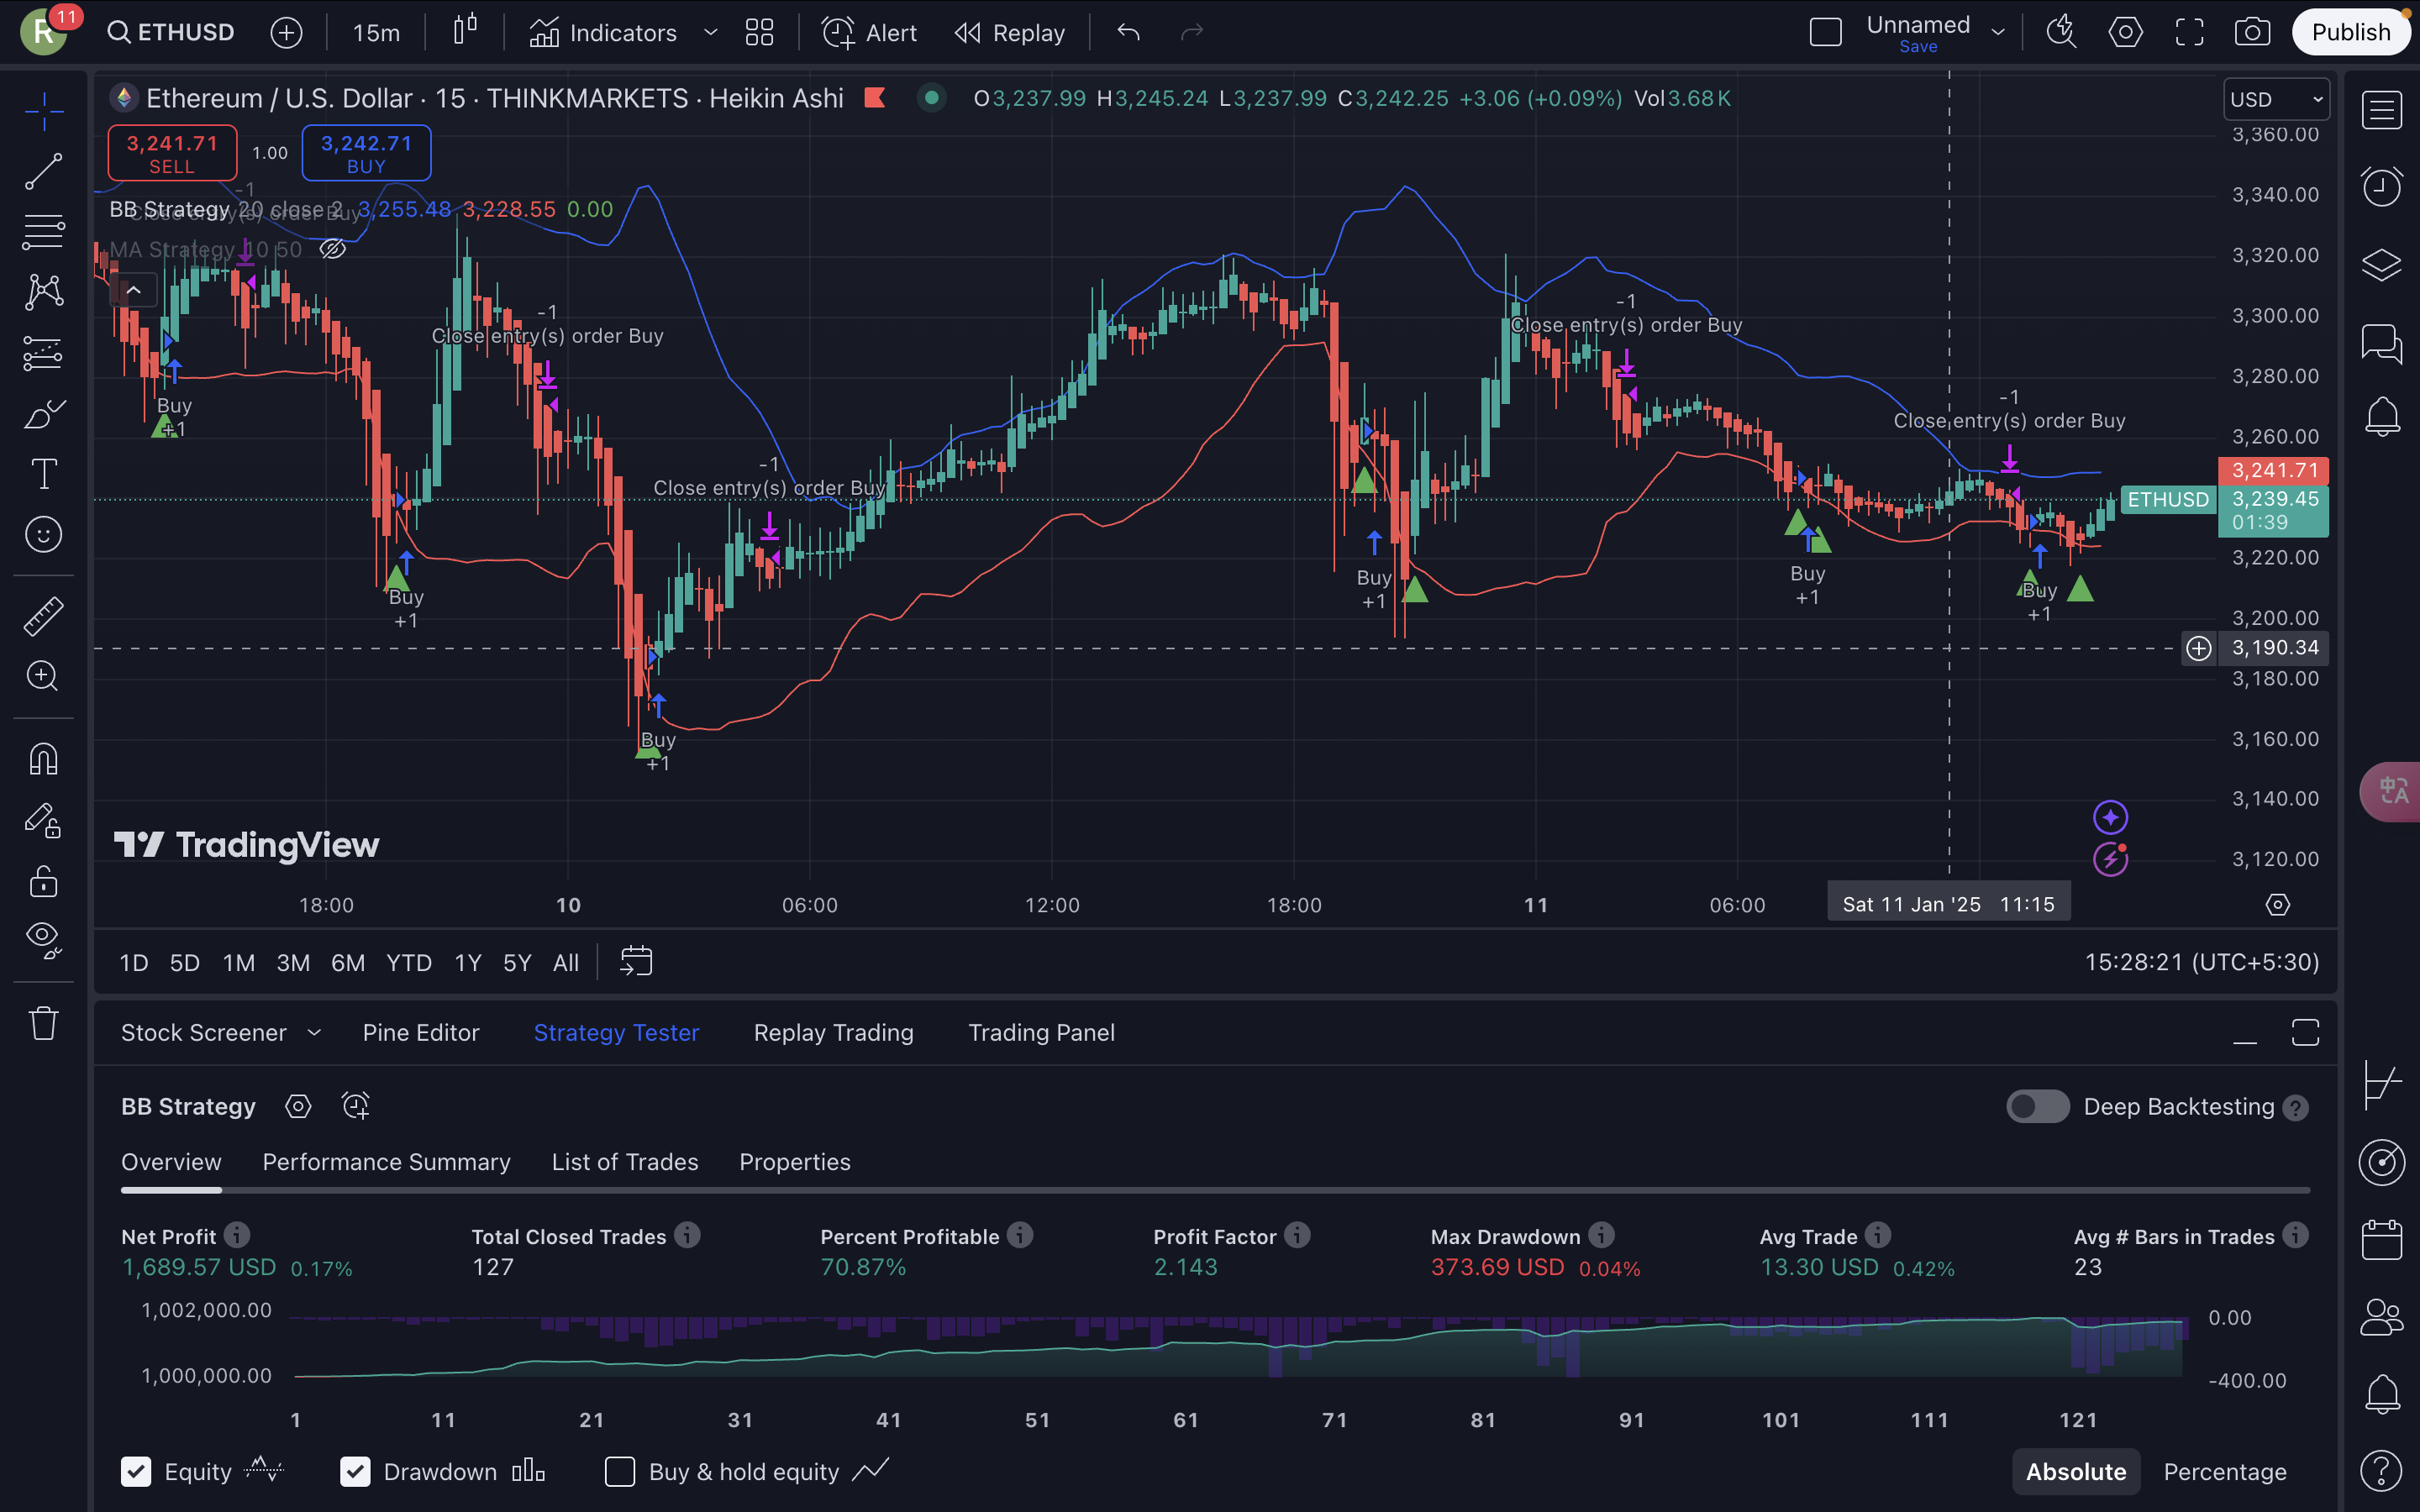The width and height of the screenshot is (2420, 1512).
Task: Open timezone clock 15:28:21 (UTC+5:30)
Action: (2201, 962)
